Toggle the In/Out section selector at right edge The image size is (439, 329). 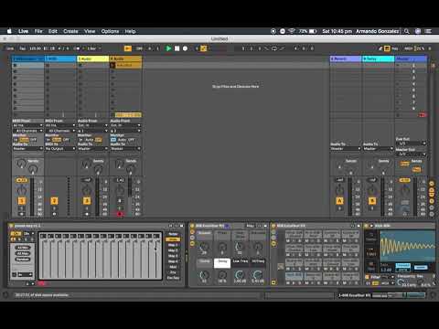pos(432,184)
